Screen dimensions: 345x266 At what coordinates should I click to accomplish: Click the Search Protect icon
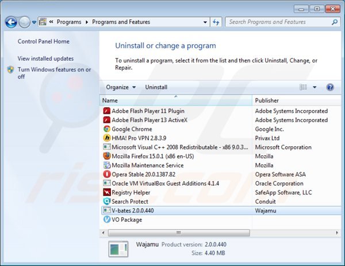tap(107, 201)
